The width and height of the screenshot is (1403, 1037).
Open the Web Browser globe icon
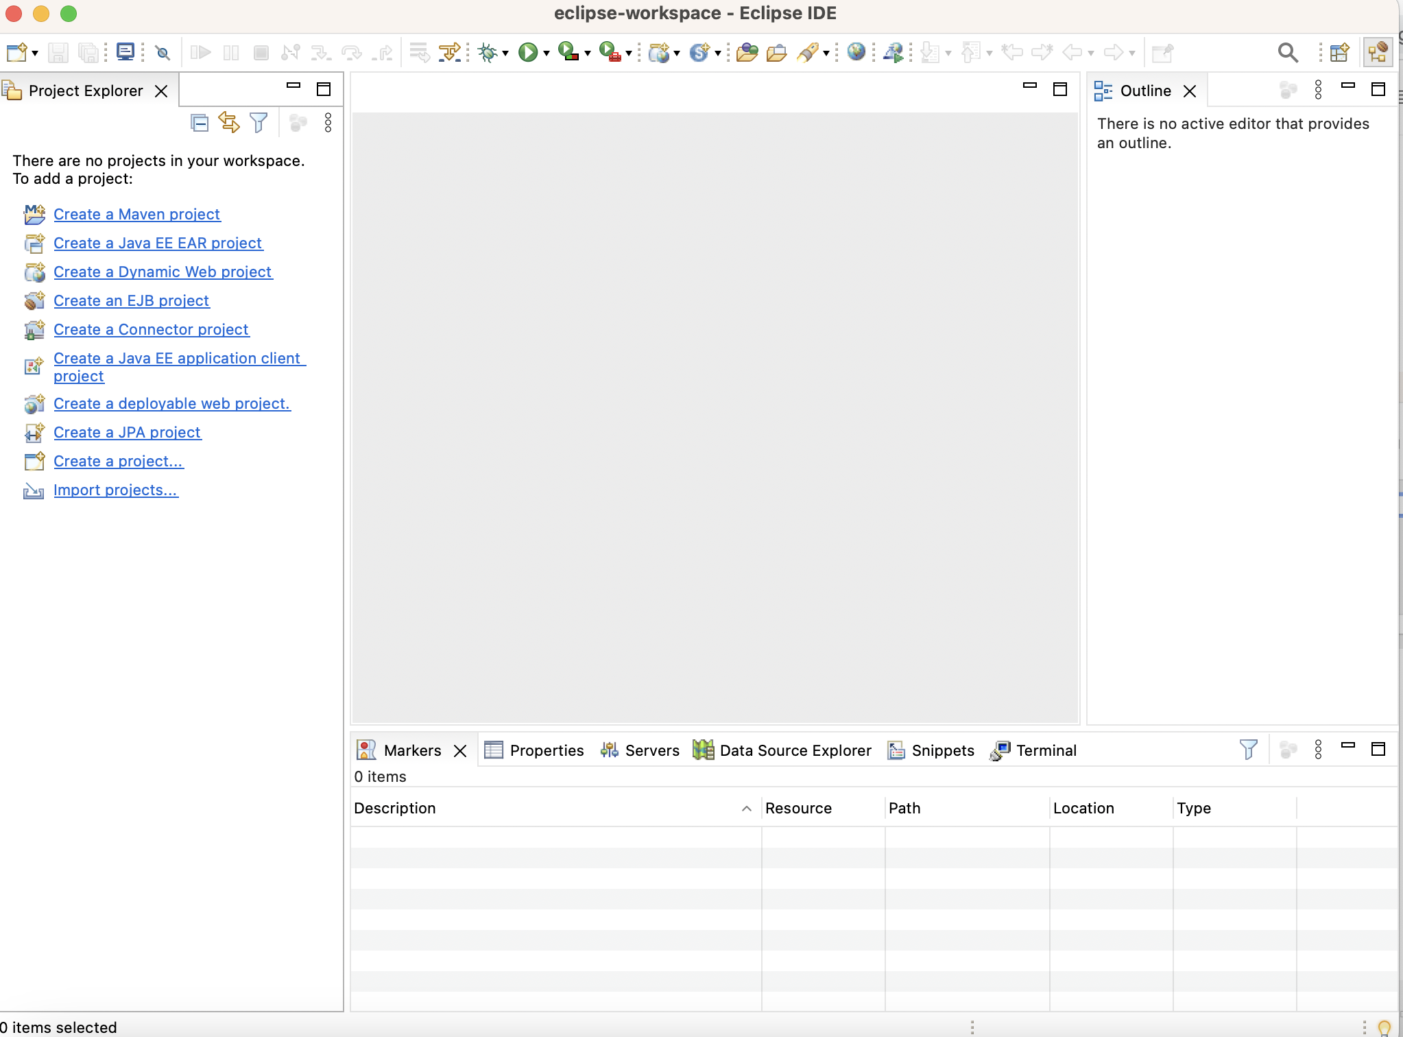click(x=856, y=52)
